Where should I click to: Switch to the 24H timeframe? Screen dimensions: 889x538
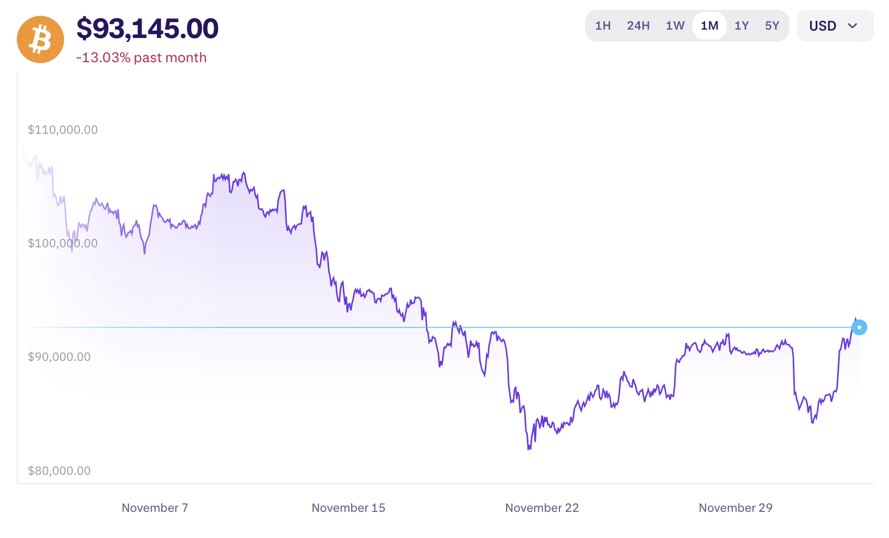pos(638,26)
